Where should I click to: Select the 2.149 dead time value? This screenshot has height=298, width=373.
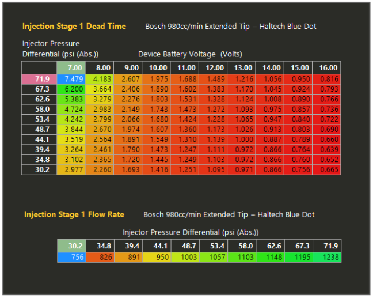click(x=128, y=110)
